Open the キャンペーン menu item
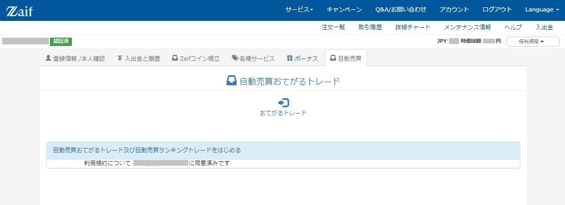This screenshot has width=565, height=205. (x=344, y=10)
